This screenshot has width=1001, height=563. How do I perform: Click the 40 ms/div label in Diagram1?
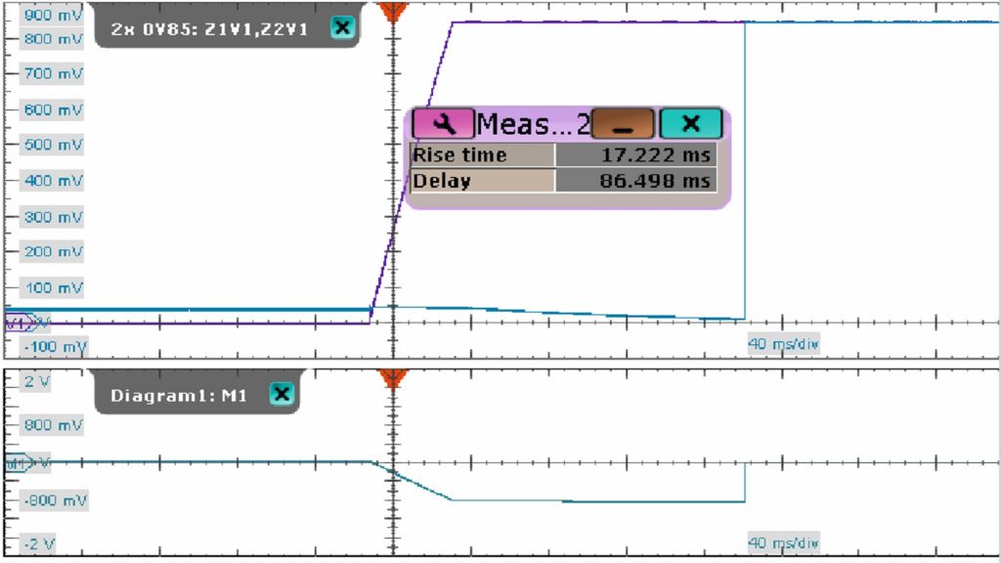(783, 541)
